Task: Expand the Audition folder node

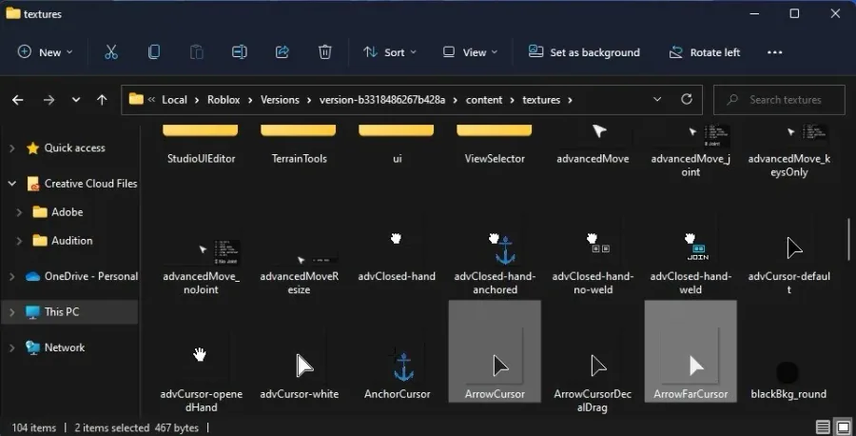Action: point(19,241)
